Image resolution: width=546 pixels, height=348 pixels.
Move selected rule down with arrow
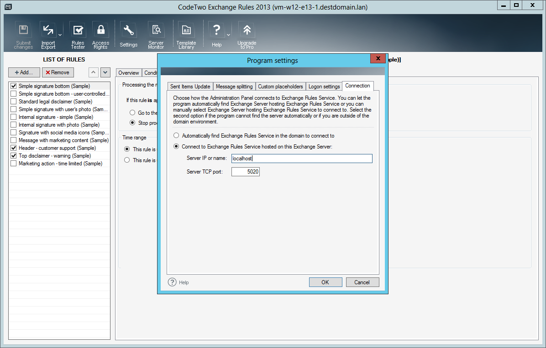click(105, 72)
